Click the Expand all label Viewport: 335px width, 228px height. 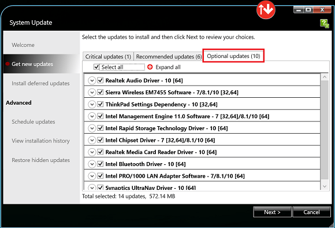168,67
